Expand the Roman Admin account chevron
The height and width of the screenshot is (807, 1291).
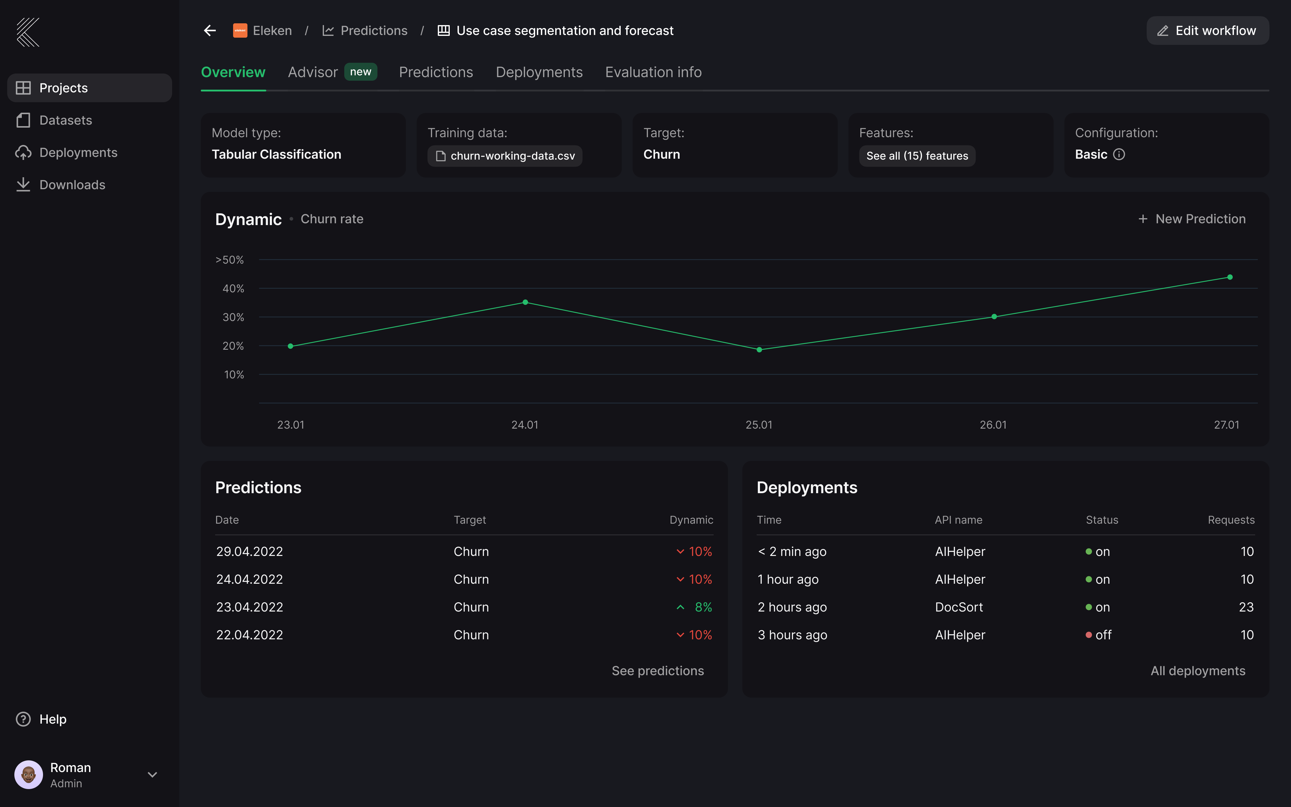(x=152, y=774)
